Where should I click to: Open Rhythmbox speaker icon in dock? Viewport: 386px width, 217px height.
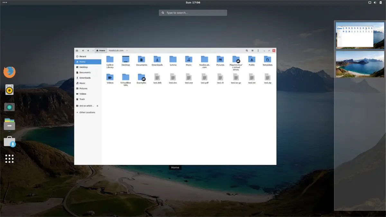(9, 90)
